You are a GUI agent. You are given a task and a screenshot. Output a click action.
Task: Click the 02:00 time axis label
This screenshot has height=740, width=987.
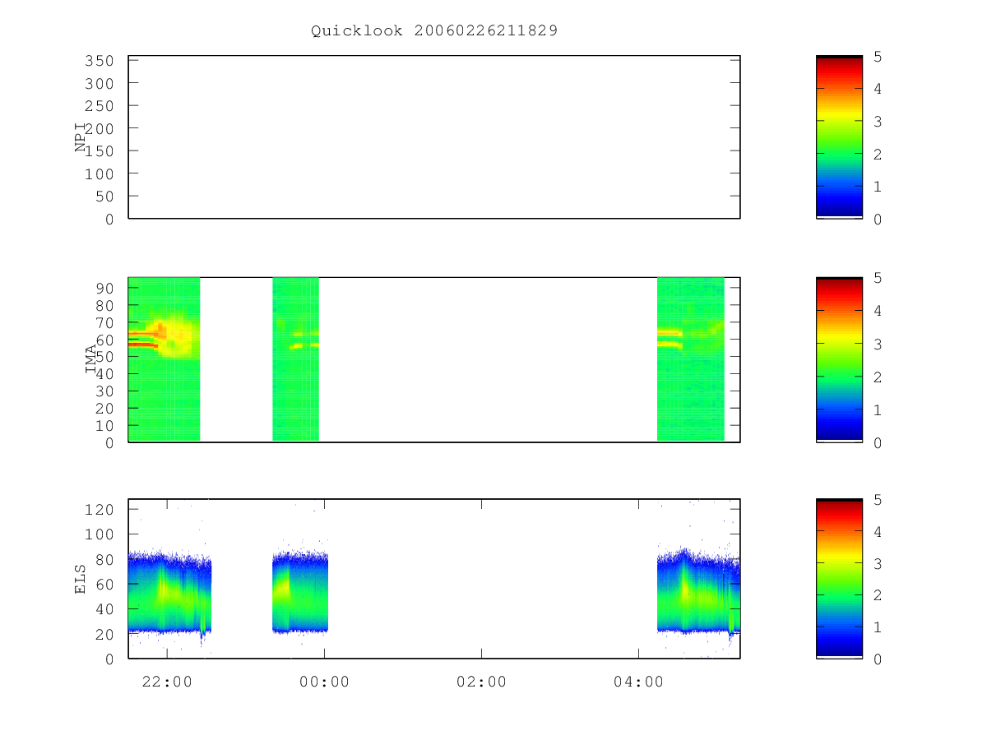[481, 682]
